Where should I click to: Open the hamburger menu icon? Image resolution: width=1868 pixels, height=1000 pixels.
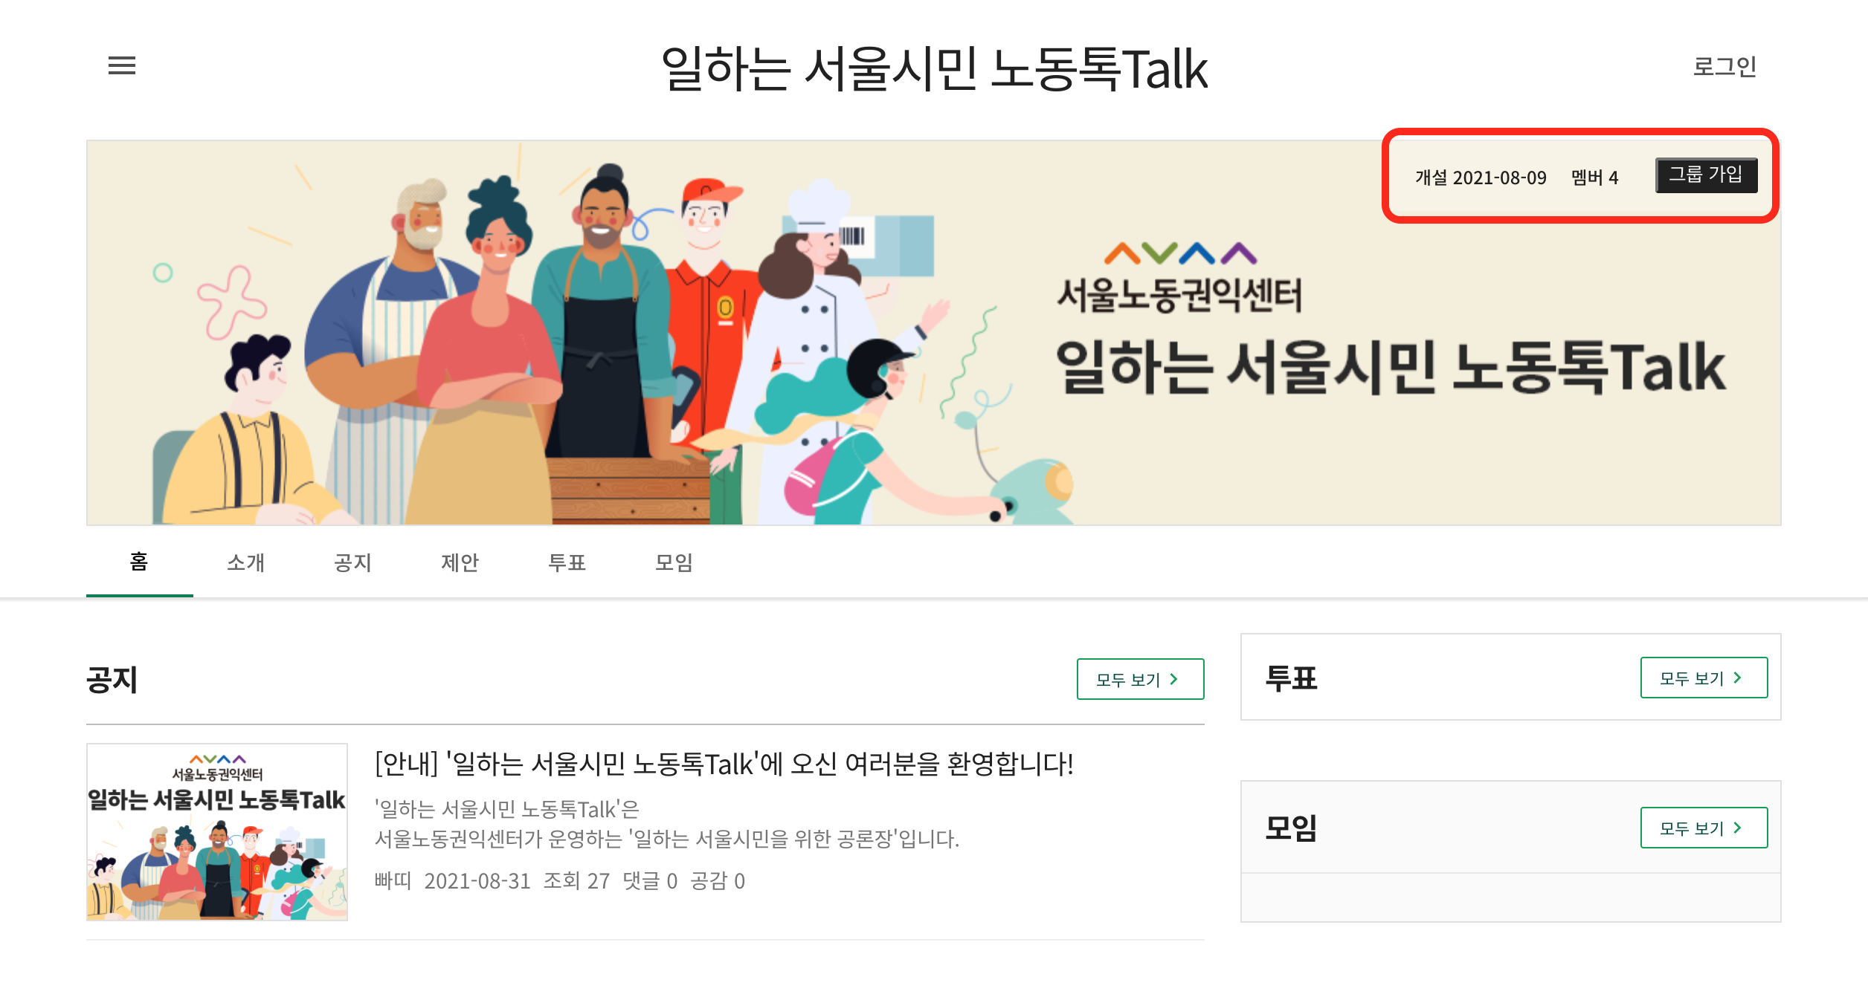tap(122, 65)
